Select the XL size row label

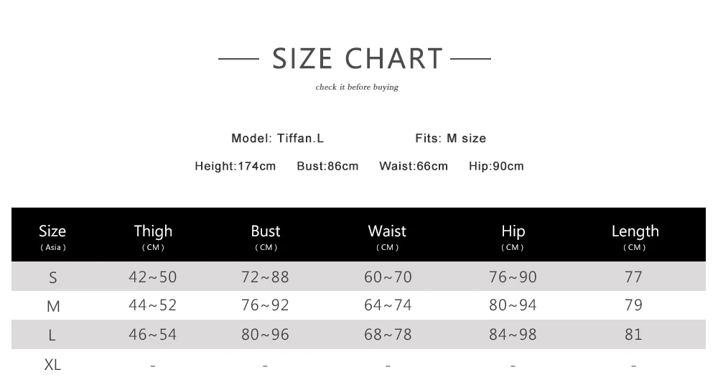[x=53, y=365]
